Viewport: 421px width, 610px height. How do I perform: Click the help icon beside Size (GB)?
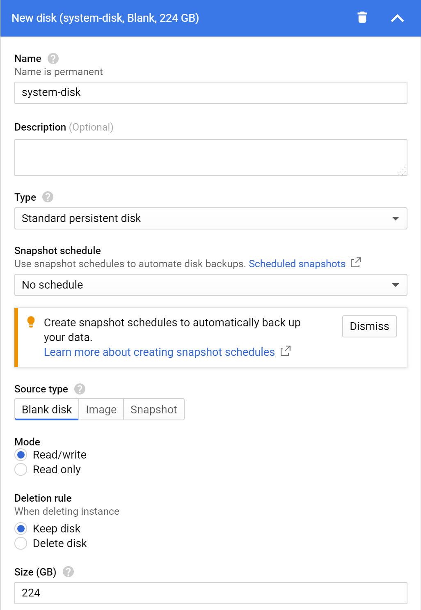coord(68,572)
